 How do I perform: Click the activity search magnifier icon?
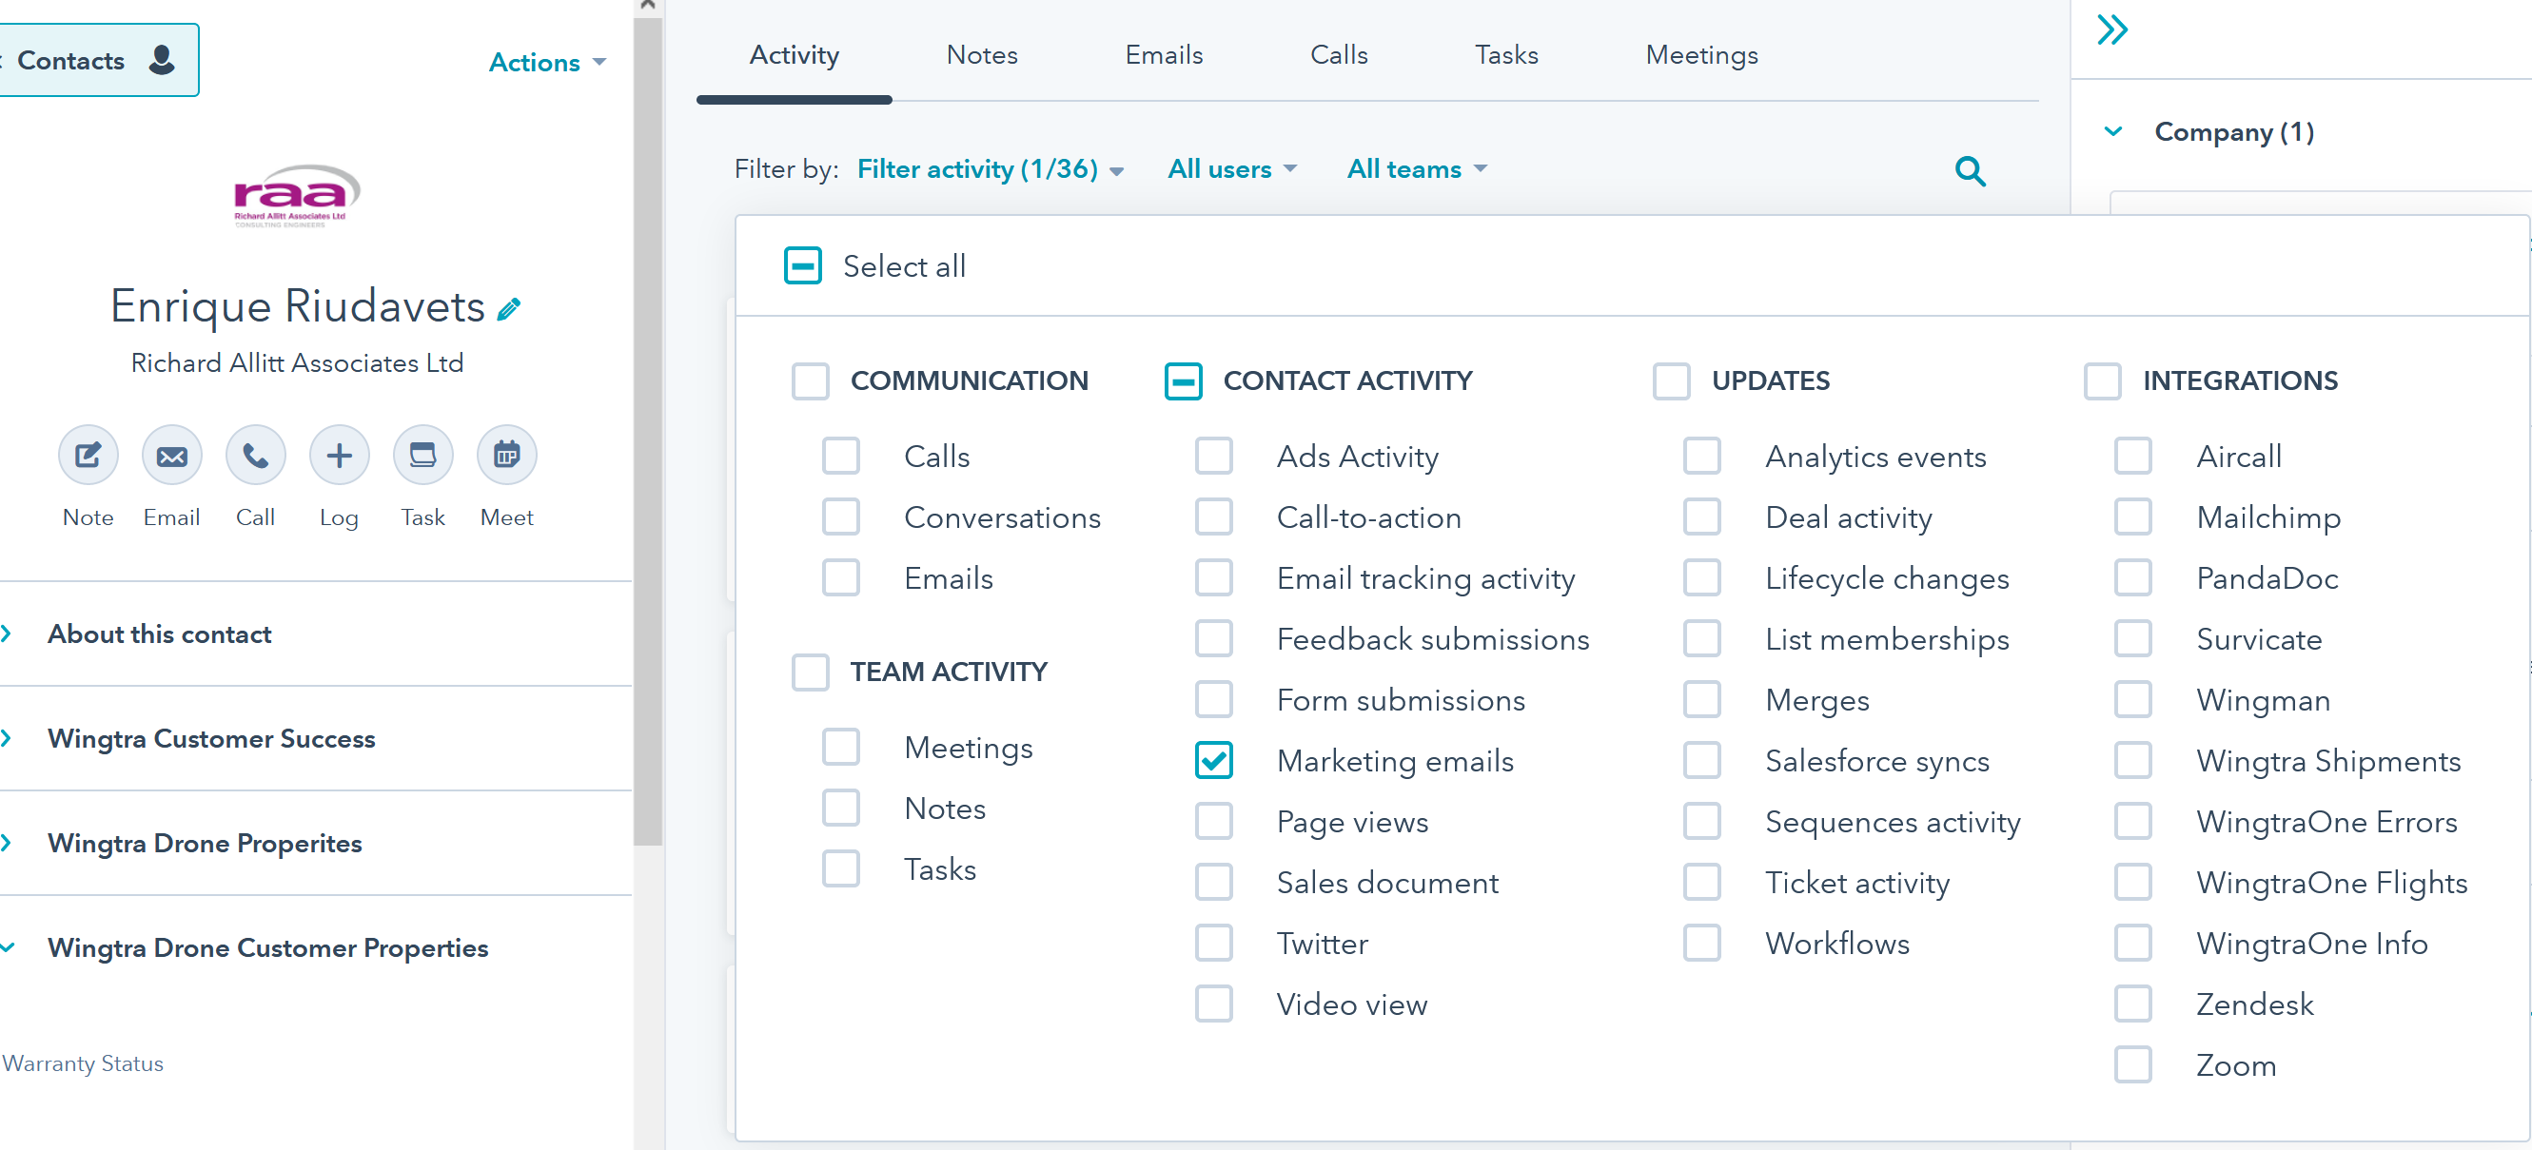point(1969,171)
